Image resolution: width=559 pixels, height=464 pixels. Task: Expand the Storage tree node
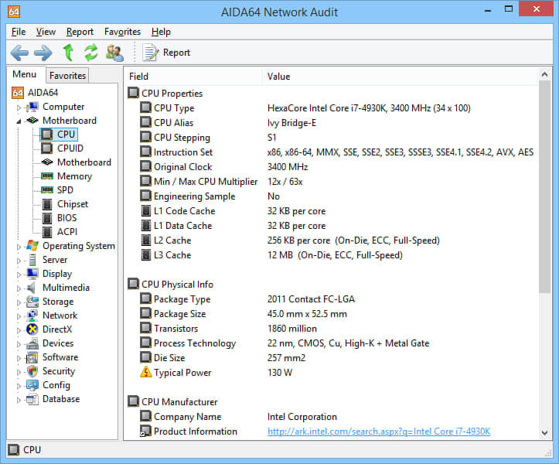click(19, 302)
